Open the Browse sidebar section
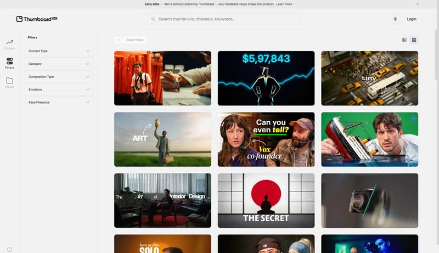 [9, 44]
